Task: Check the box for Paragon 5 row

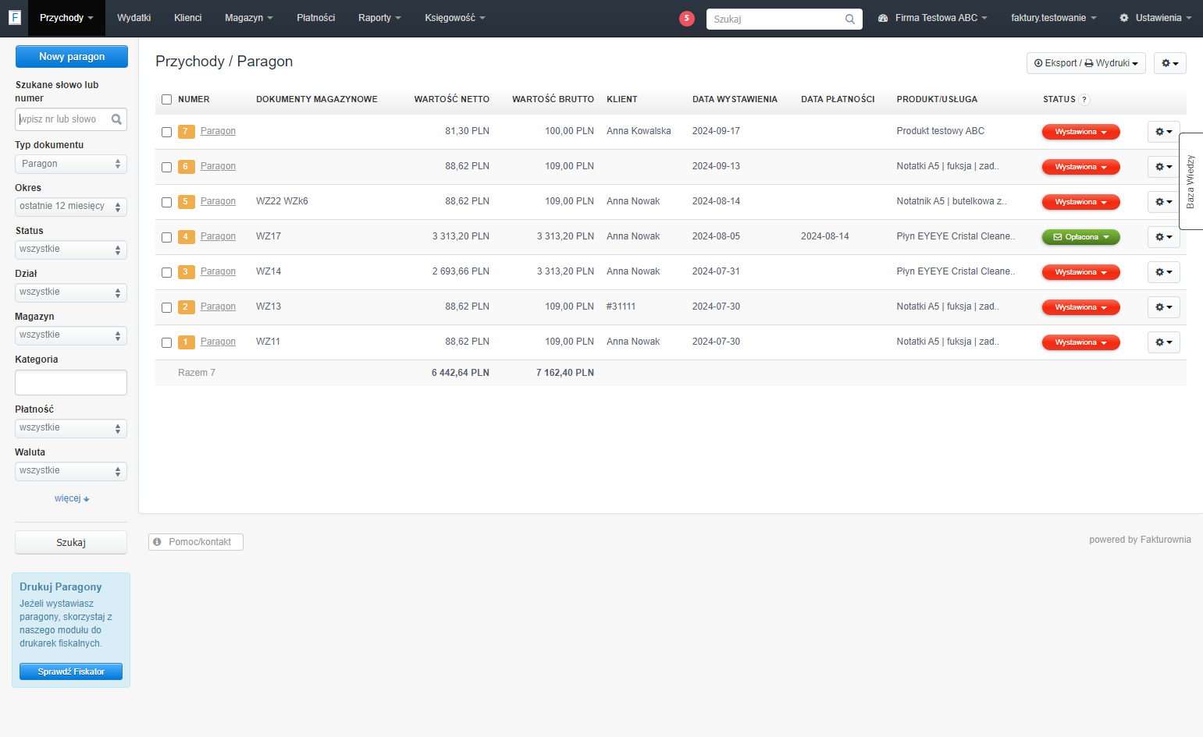Action: [x=166, y=202]
